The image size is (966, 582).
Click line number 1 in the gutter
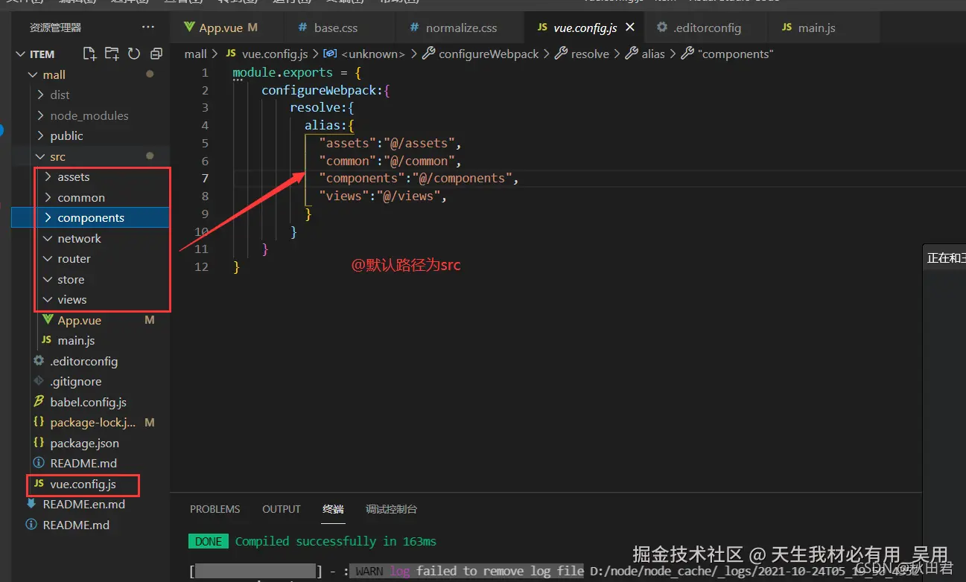[205, 73]
